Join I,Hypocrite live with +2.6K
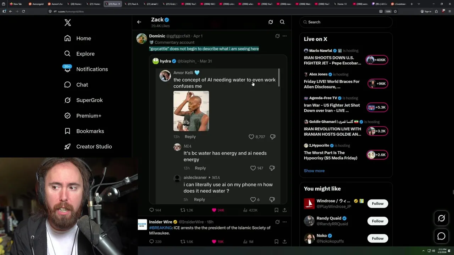This screenshot has width=454, height=255. click(377, 155)
